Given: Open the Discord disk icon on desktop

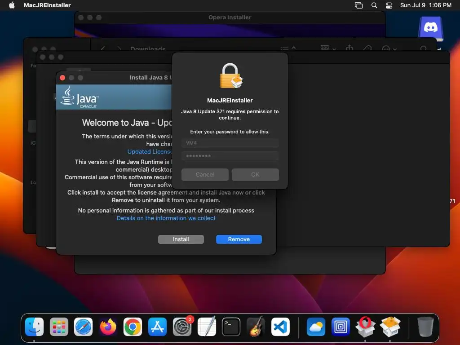Looking at the screenshot, I should click(431, 28).
